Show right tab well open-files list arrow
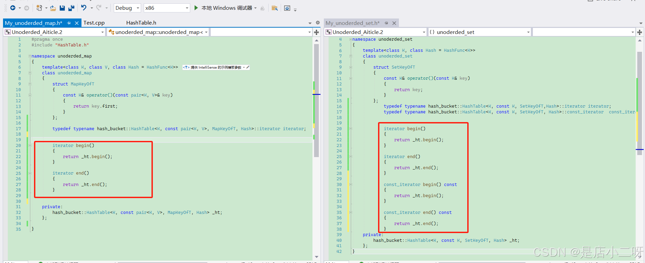Screen dimensions: 645x263 pos(641,23)
